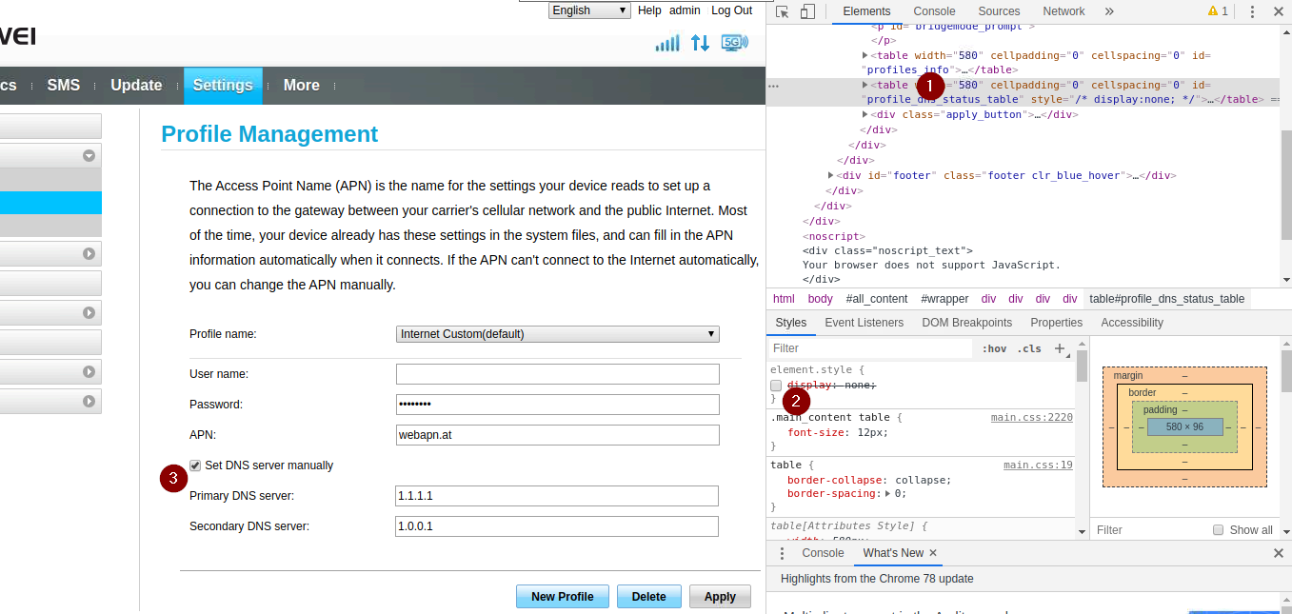This screenshot has width=1292, height=614.
Task: Close the DevTools panel
Action: [1279, 11]
